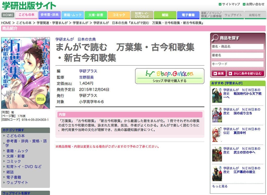The image size is (267, 195).
Task: Select こどもの本 in the category sidebar
Action: 16,136
